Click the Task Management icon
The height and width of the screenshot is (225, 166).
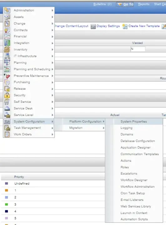(7, 128)
